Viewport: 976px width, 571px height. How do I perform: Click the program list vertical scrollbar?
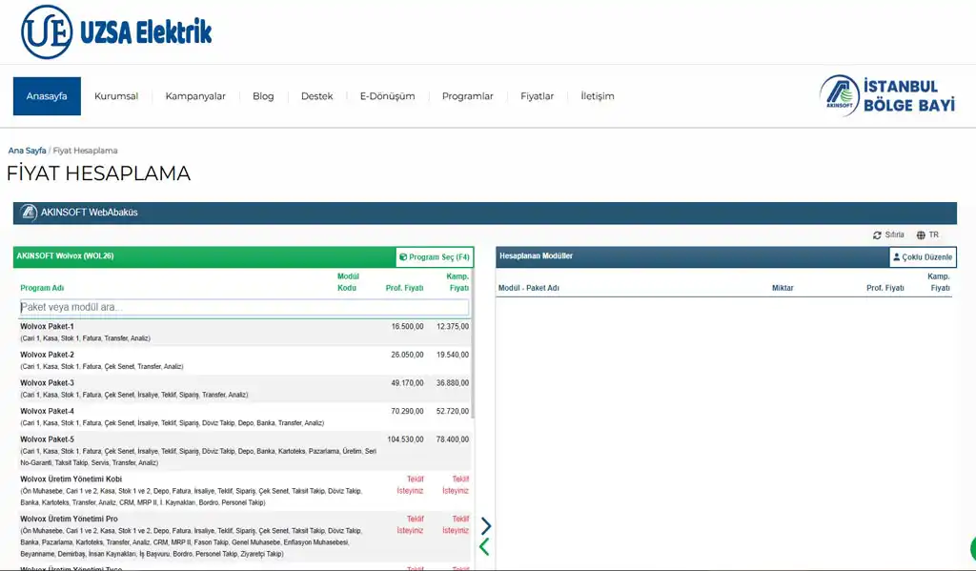tap(473, 372)
